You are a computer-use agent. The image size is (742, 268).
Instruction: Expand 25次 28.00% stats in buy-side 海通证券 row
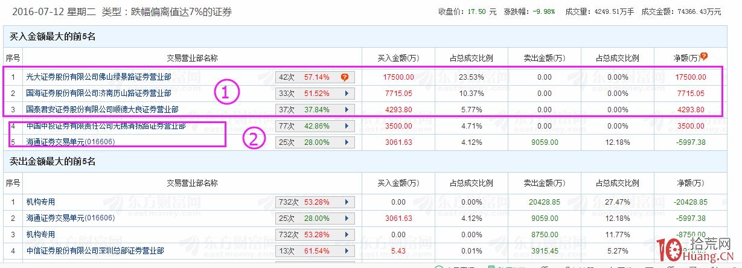coord(315,142)
